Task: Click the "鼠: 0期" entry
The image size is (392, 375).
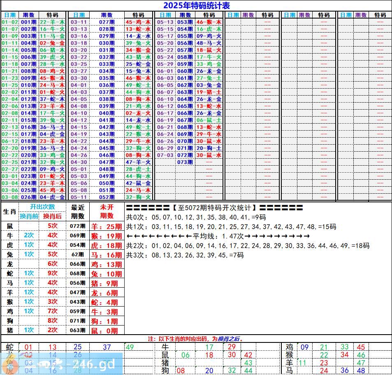Action: tap(104, 331)
